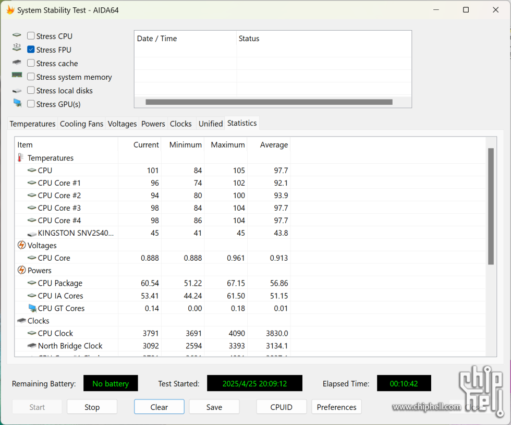Image resolution: width=511 pixels, height=425 pixels.
Task: Stop the stability test
Action: pyautogui.click(x=92, y=407)
